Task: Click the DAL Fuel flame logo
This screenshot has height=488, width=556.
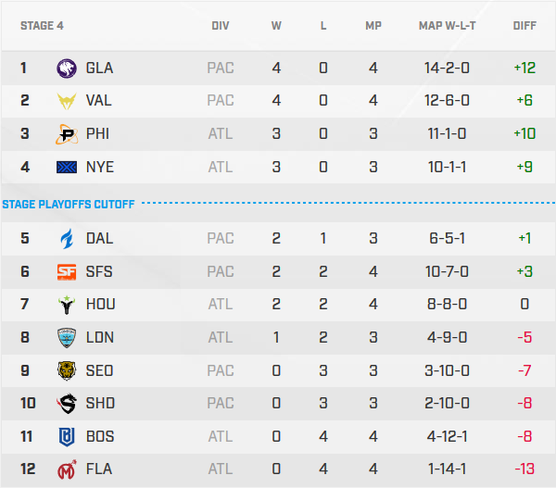Action: coord(67,238)
